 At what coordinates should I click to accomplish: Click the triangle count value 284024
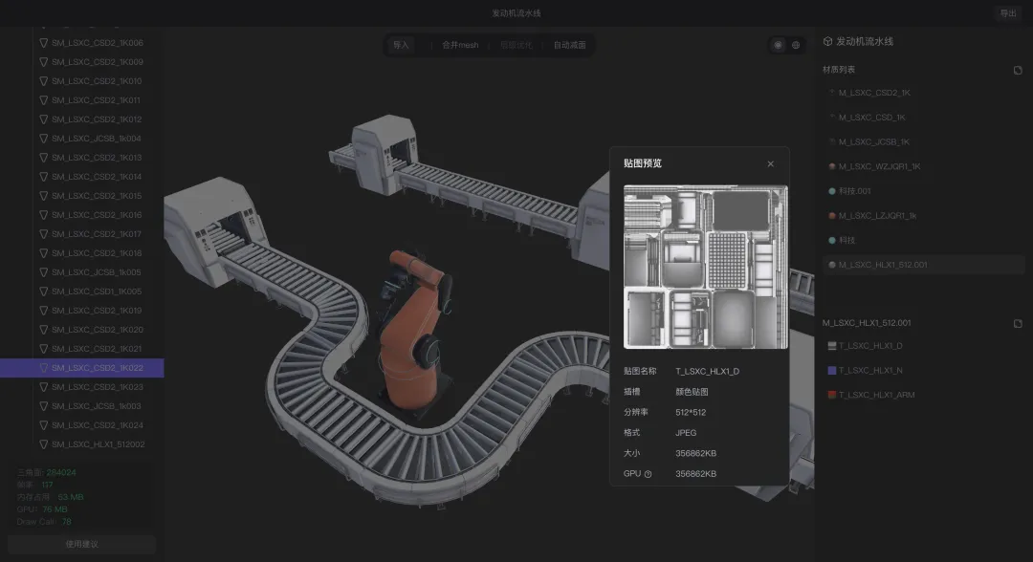(x=61, y=472)
